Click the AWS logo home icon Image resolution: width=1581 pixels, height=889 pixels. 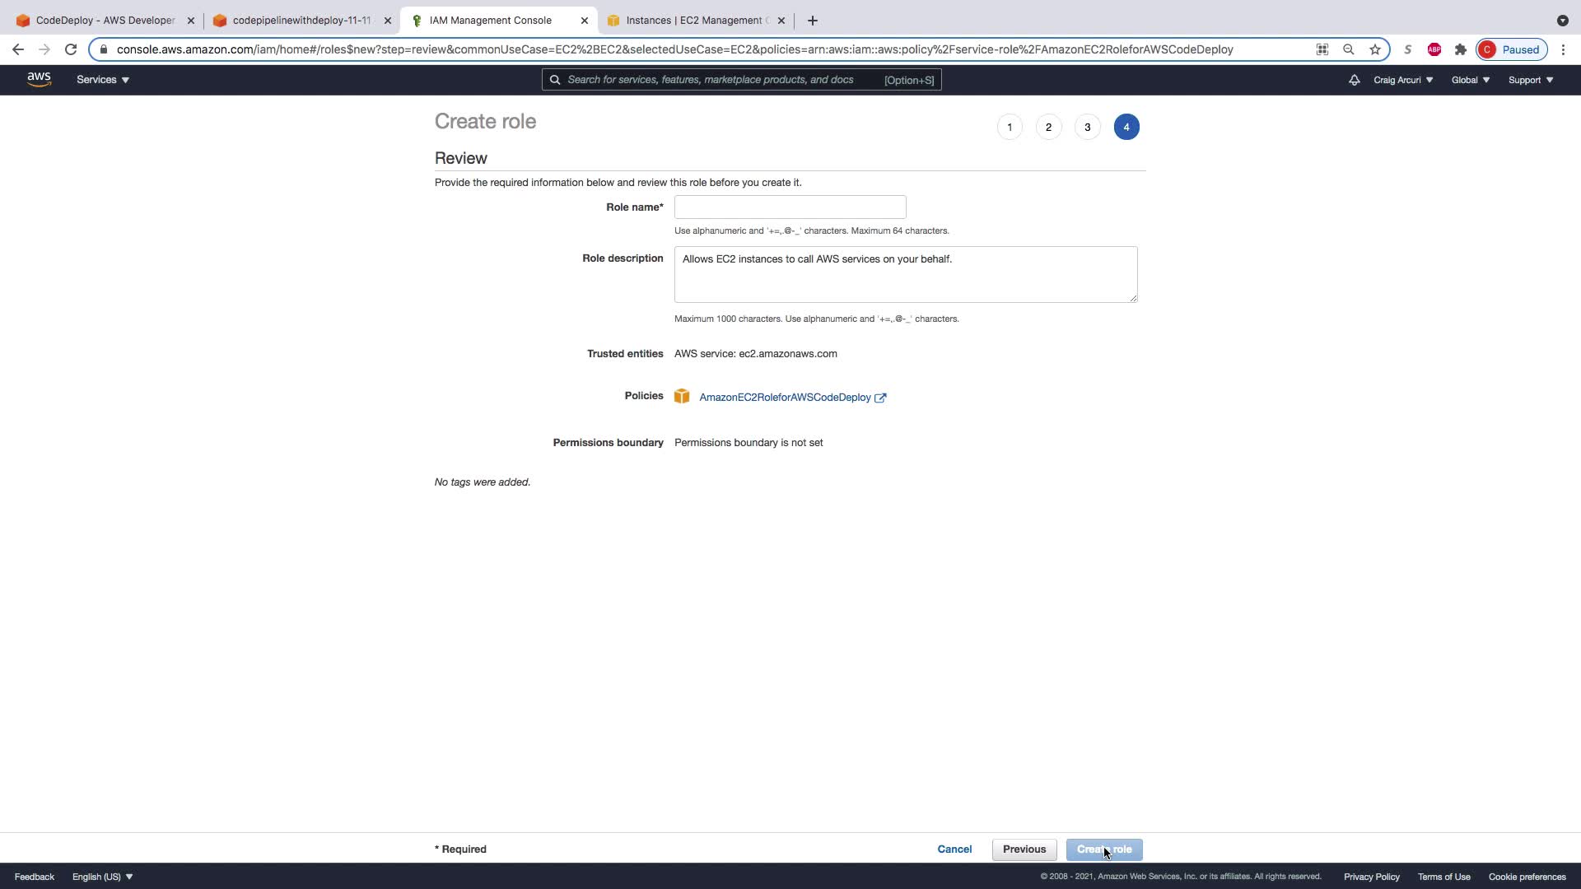click(39, 79)
